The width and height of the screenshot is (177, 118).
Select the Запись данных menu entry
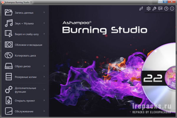(25, 12)
